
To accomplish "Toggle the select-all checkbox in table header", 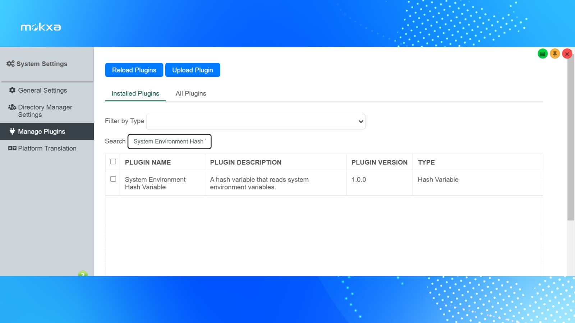I will (113, 161).
